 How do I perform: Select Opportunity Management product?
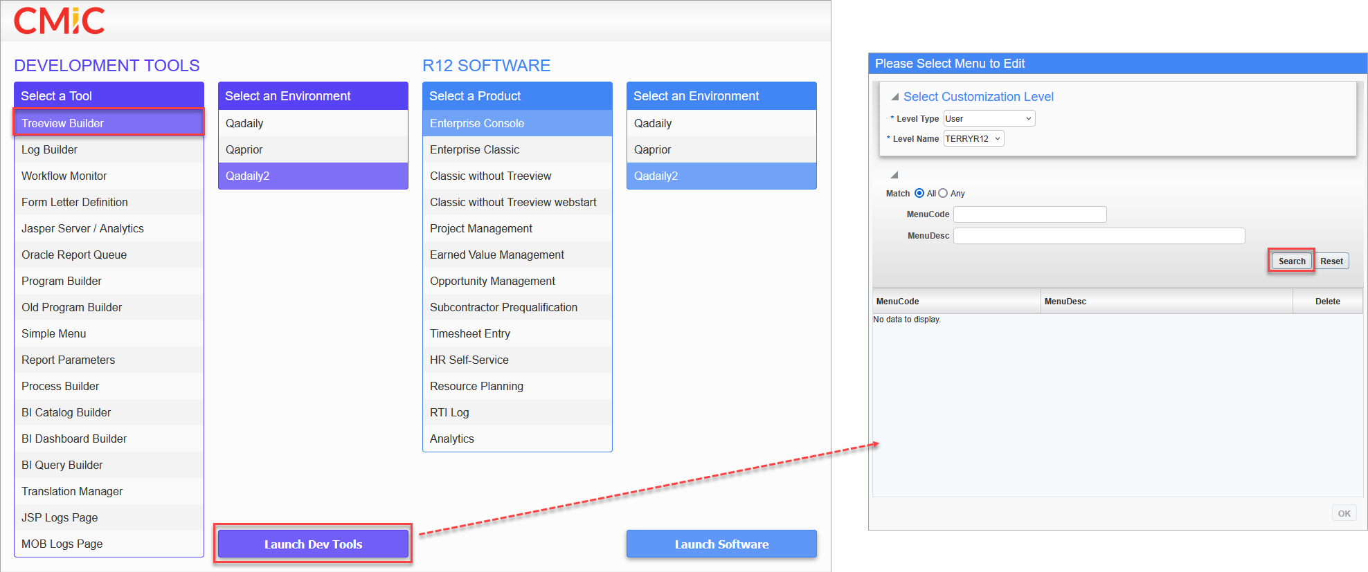[x=517, y=281]
